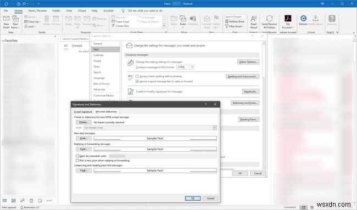
Task: Click the three-dots more navigation options
Action: coord(49,201)
